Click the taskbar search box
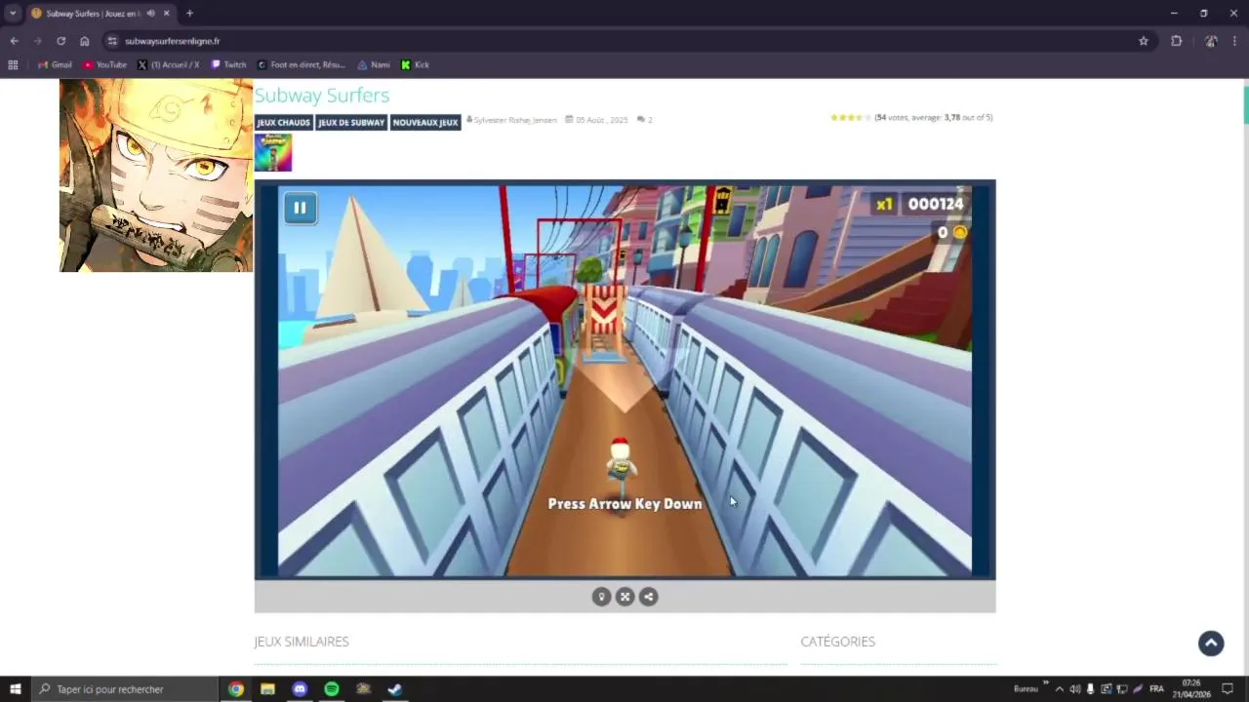Viewport: 1249px width, 702px height. 124,689
